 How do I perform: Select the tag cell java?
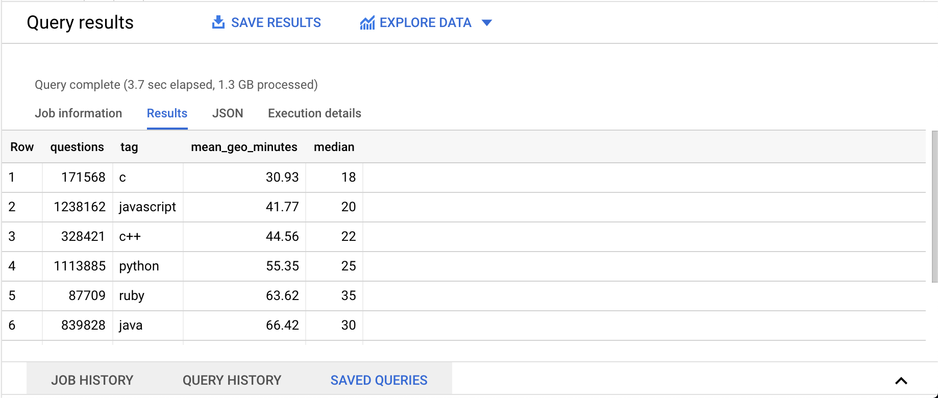tap(148, 326)
